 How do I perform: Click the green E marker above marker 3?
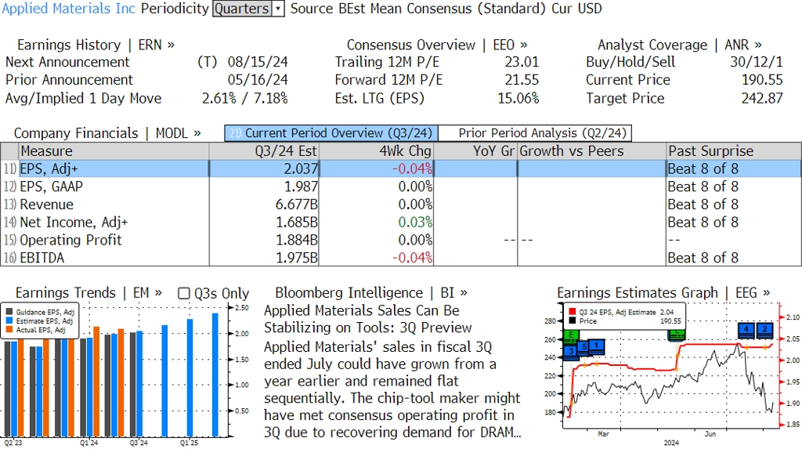point(571,336)
